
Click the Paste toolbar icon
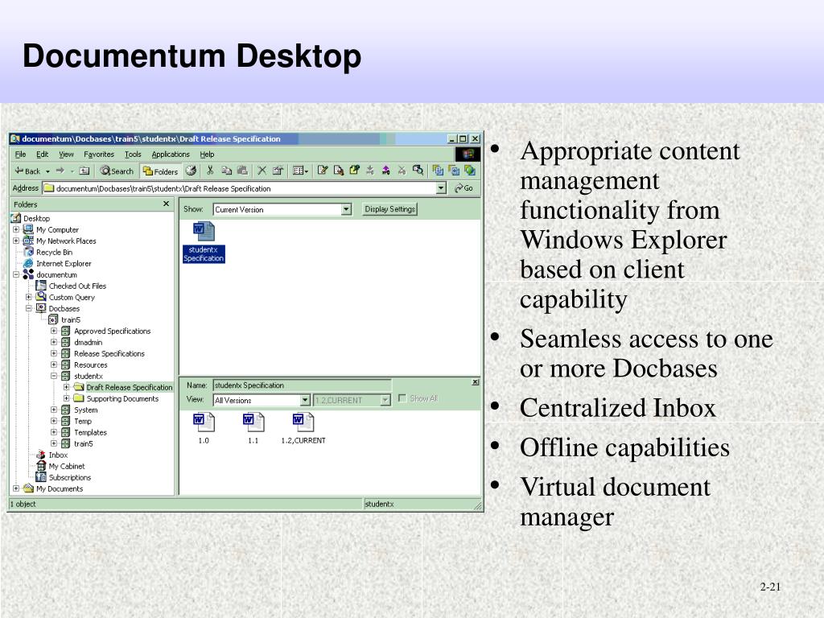(243, 171)
